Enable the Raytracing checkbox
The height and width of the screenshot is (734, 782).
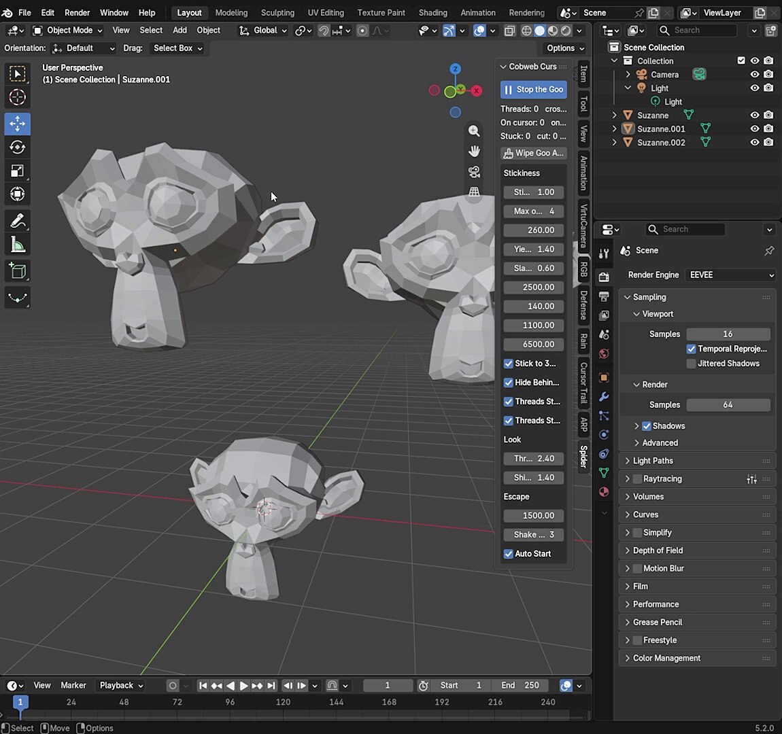coord(637,479)
